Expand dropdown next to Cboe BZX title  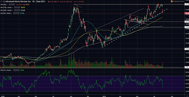(45, 2)
